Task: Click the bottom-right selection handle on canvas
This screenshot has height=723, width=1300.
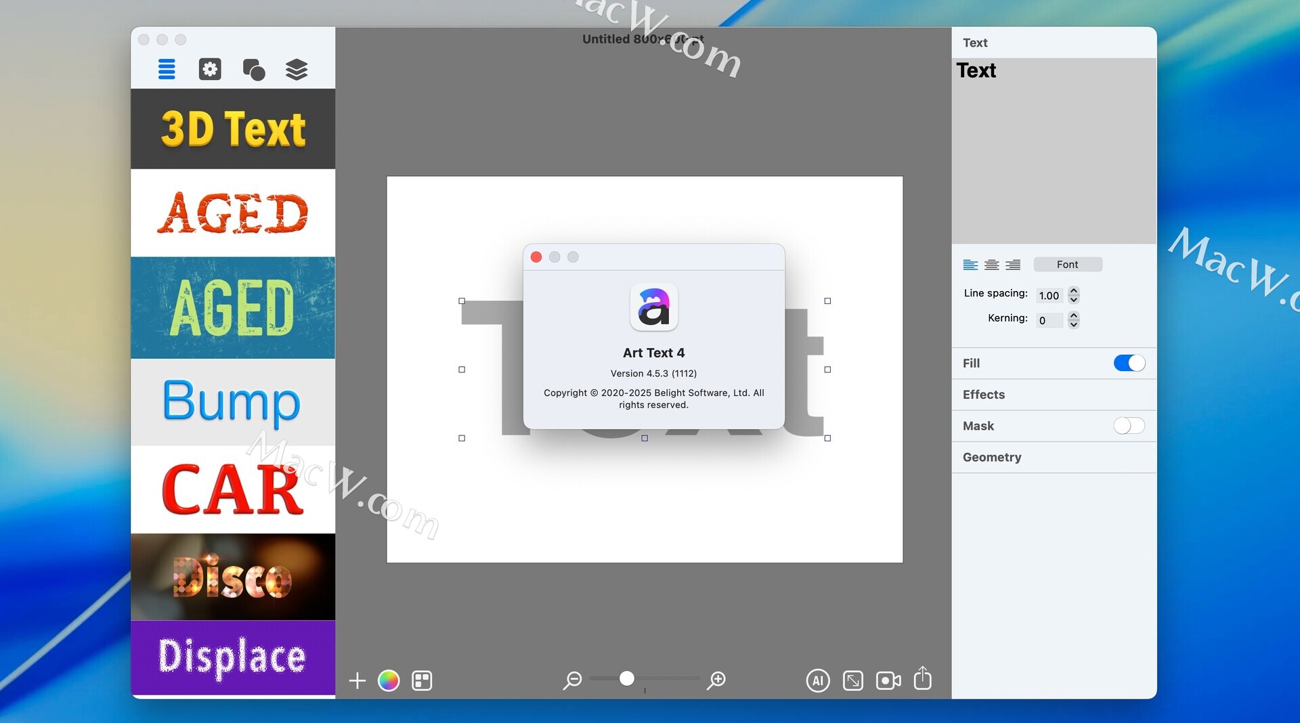Action: (827, 439)
